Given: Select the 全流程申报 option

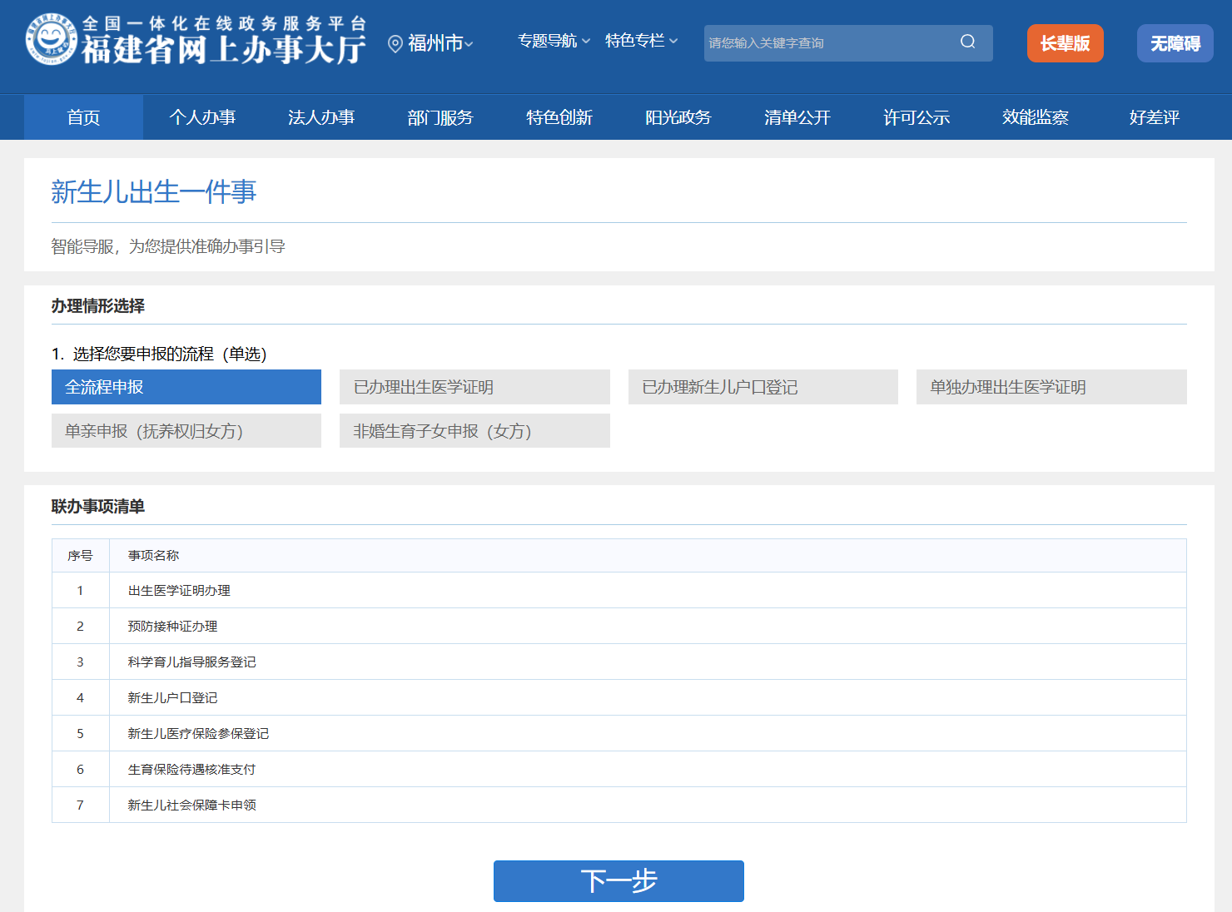Looking at the screenshot, I should [x=186, y=387].
